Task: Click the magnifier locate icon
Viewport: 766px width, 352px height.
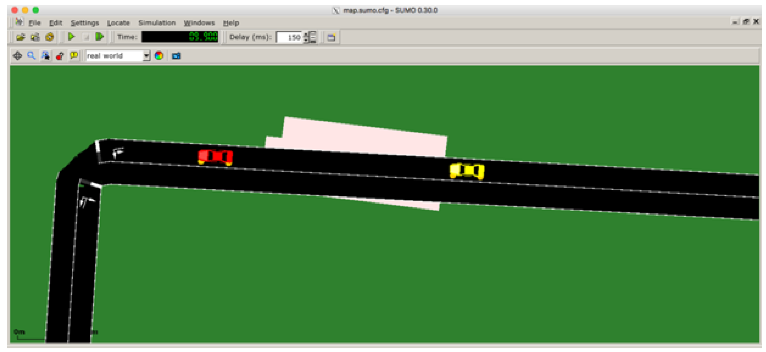Action: 31,56
